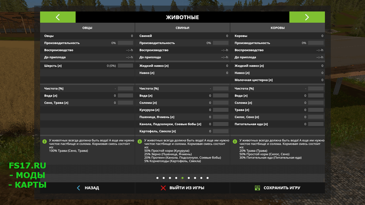Save progress with СОХРАНИТЬ ИГРУ

coord(282,188)
